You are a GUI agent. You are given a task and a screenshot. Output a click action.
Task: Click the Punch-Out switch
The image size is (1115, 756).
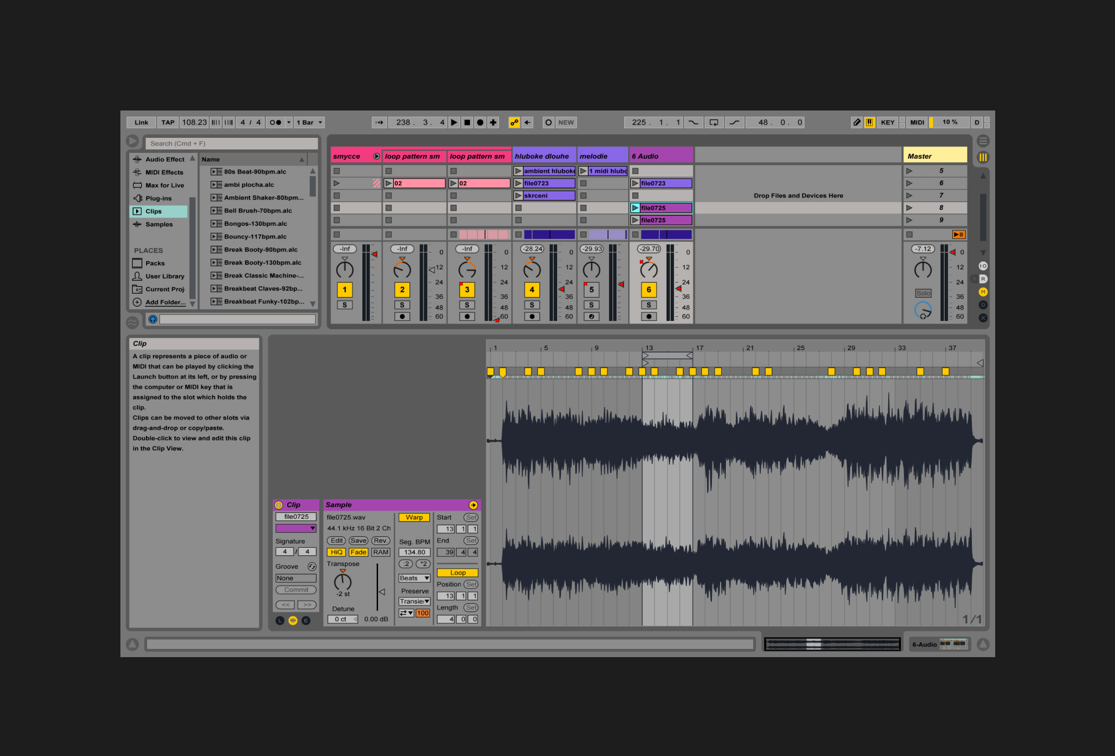pos(735,123)
